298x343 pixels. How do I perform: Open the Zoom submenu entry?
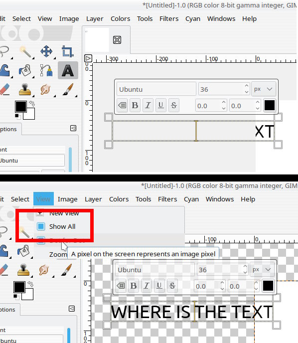coord(58,254)
